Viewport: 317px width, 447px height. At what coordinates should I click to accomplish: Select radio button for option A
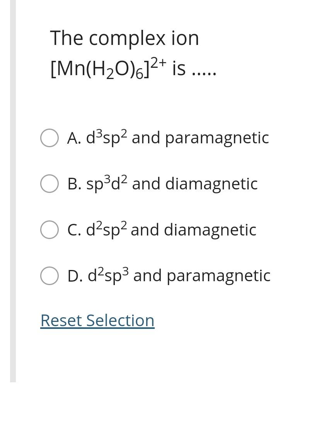click(49, 138)
